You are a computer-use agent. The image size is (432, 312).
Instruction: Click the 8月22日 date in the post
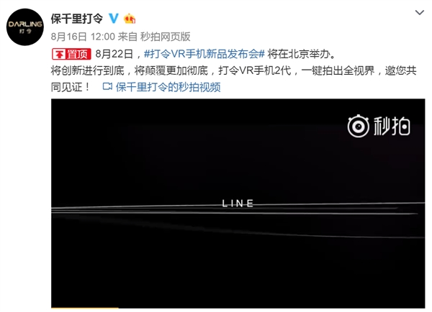tap(114, 54)
